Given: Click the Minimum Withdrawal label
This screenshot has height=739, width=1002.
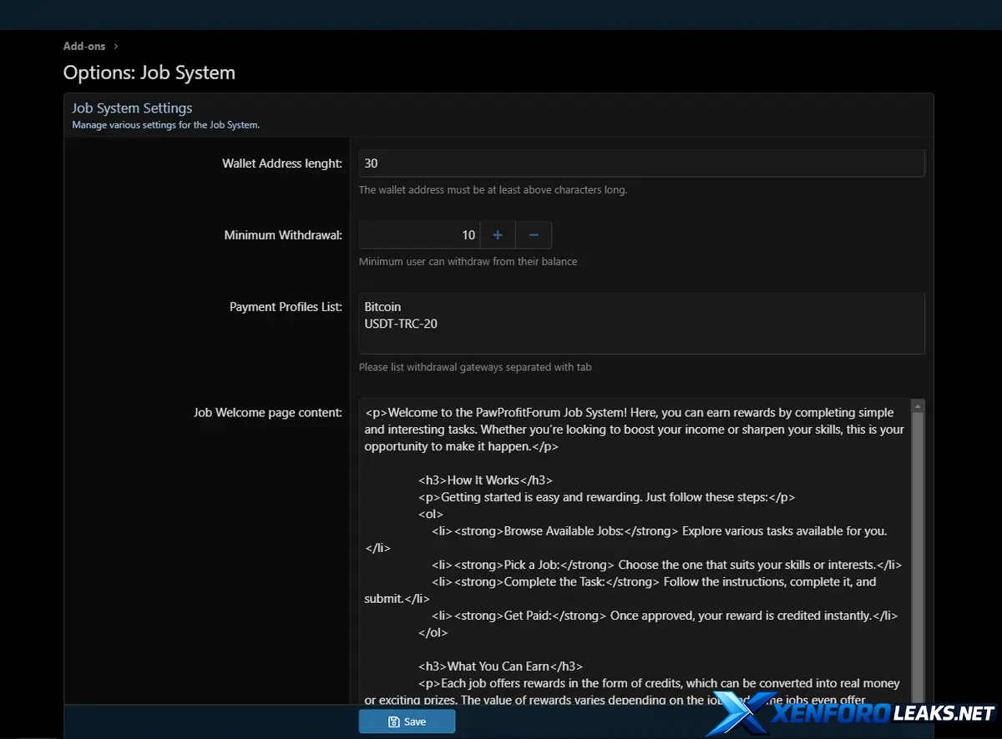Looking at the screenshot, I should (283, 235).
